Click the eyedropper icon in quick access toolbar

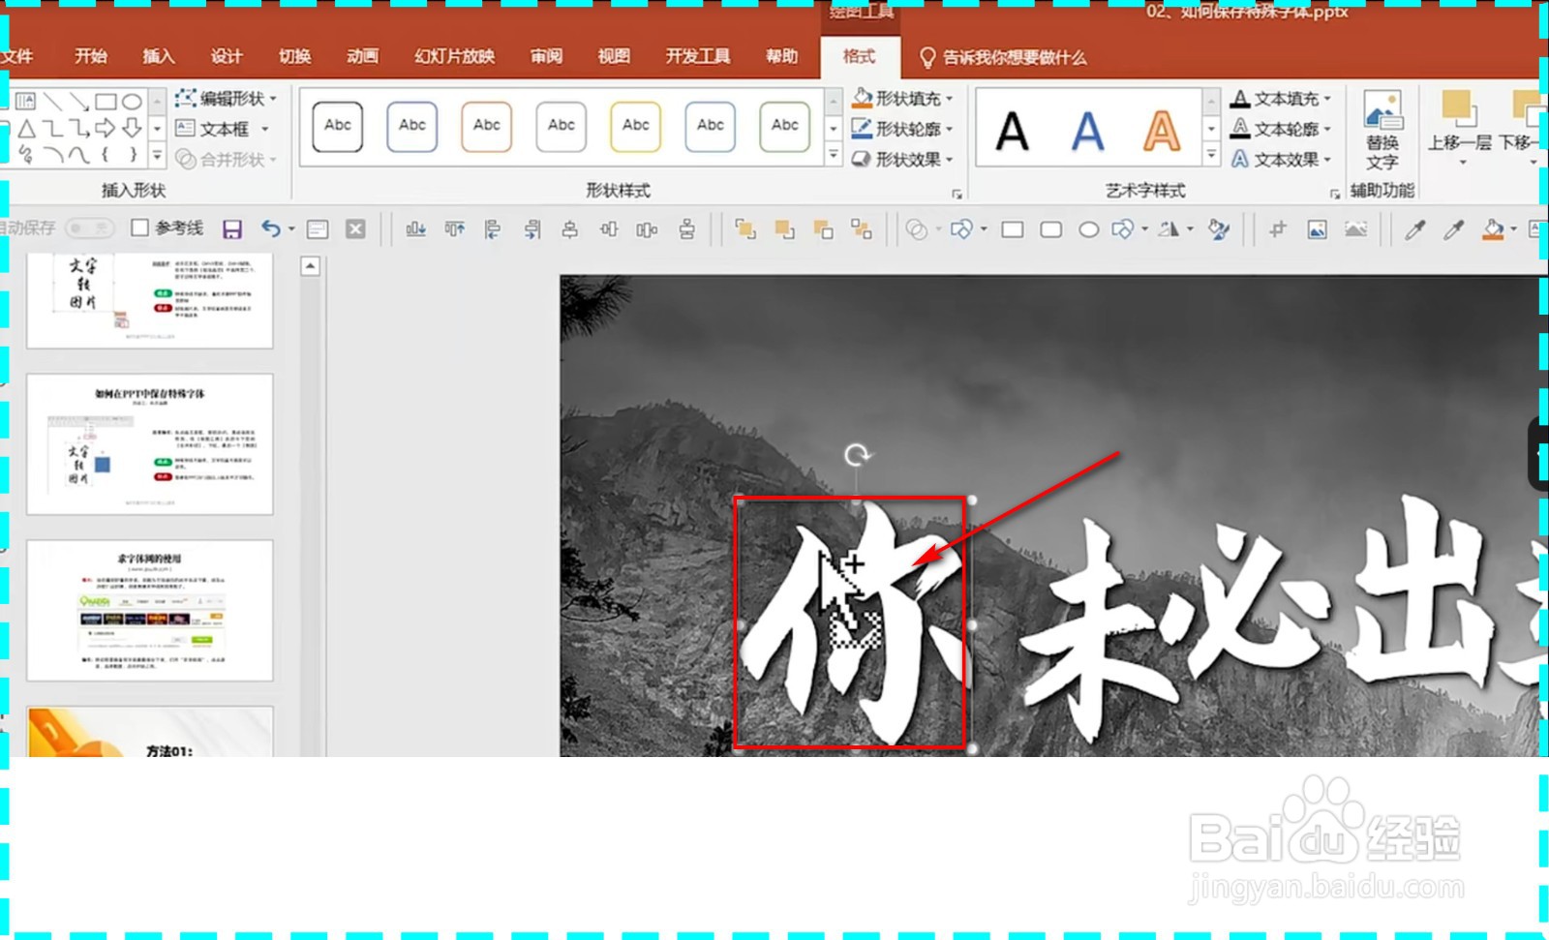[1412, 229]
